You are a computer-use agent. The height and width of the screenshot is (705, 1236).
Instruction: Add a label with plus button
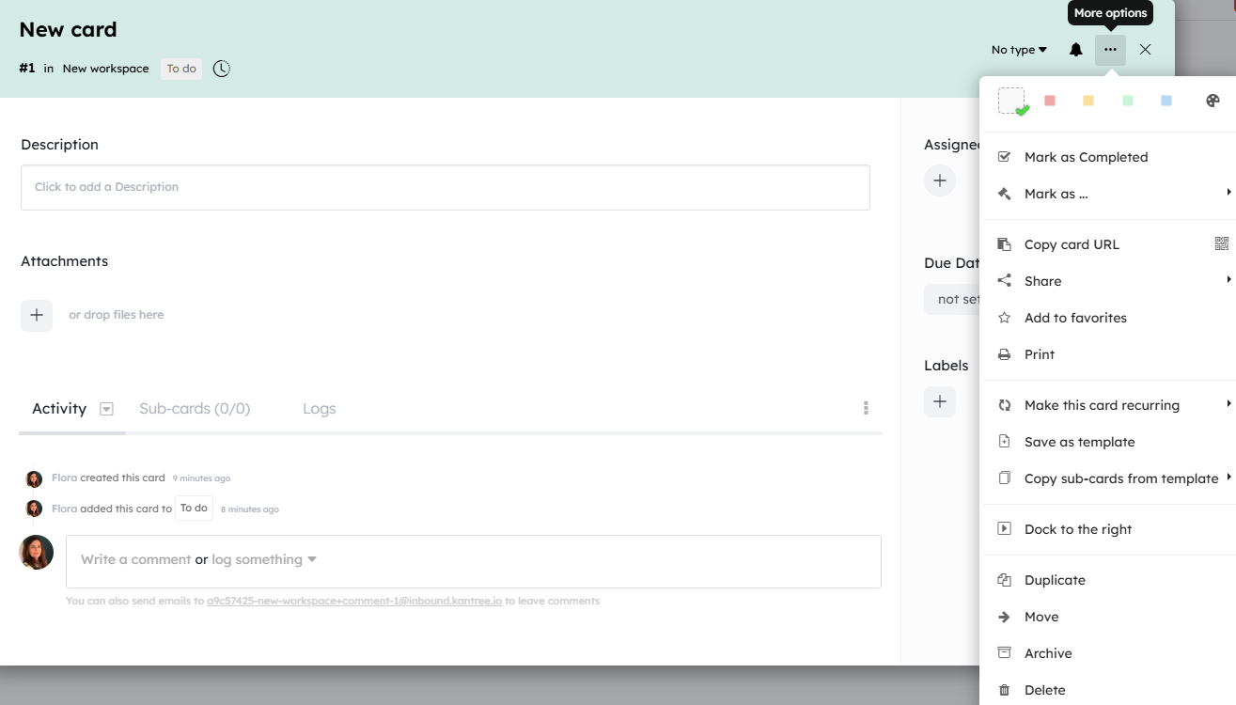coord(940,401)
